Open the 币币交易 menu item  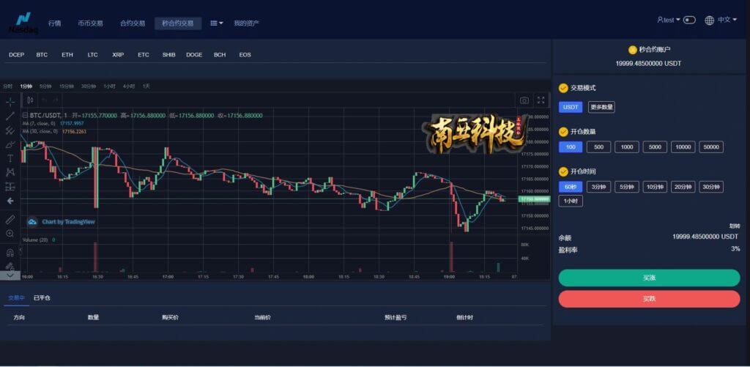(x=90, y=23)
